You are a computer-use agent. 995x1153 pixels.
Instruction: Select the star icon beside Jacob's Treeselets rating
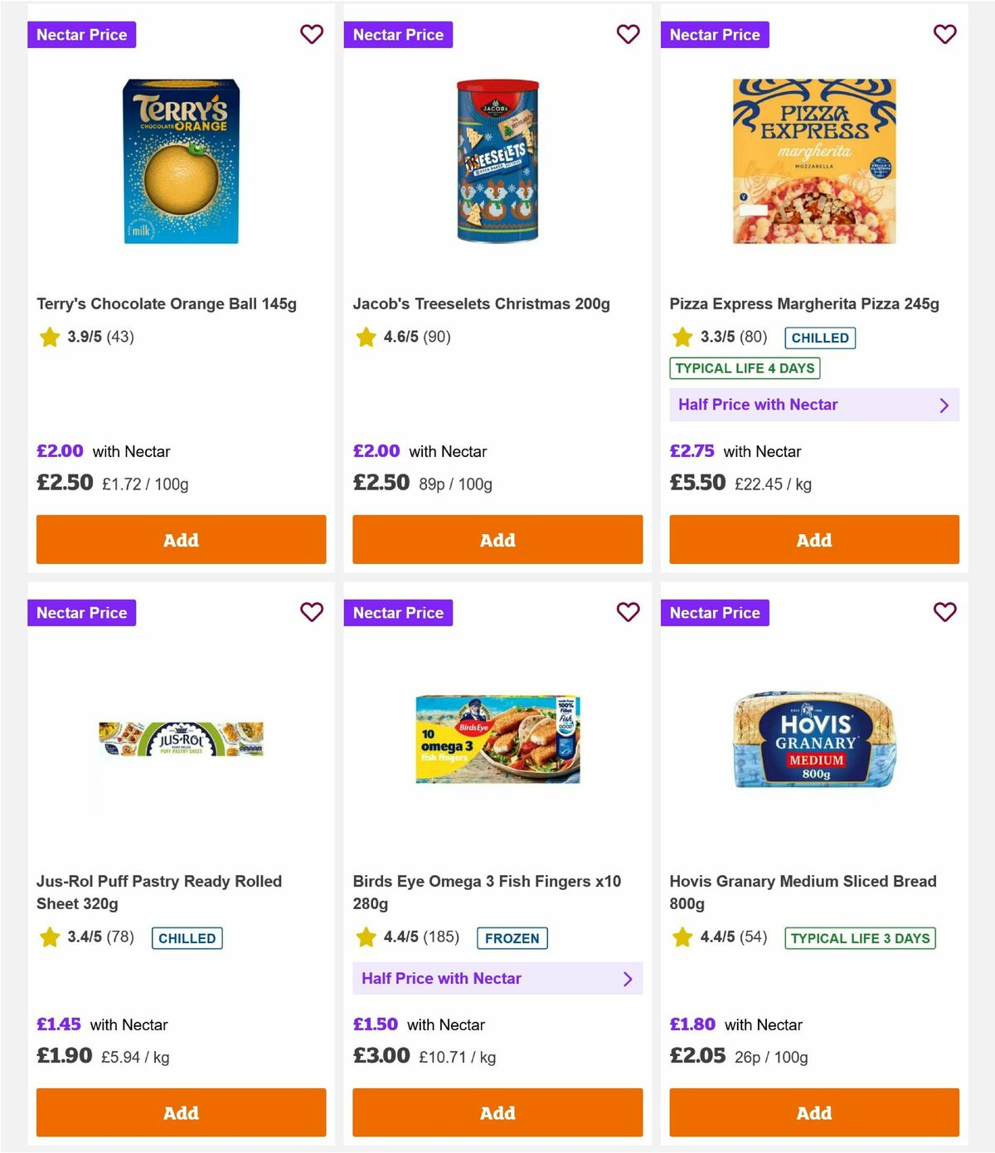(366, 337)
